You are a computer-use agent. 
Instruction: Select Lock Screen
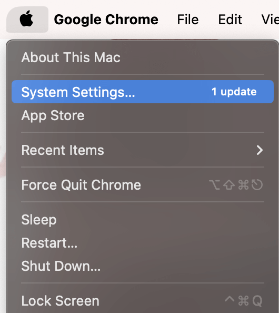pyautogui.click(x=143, y=301)
